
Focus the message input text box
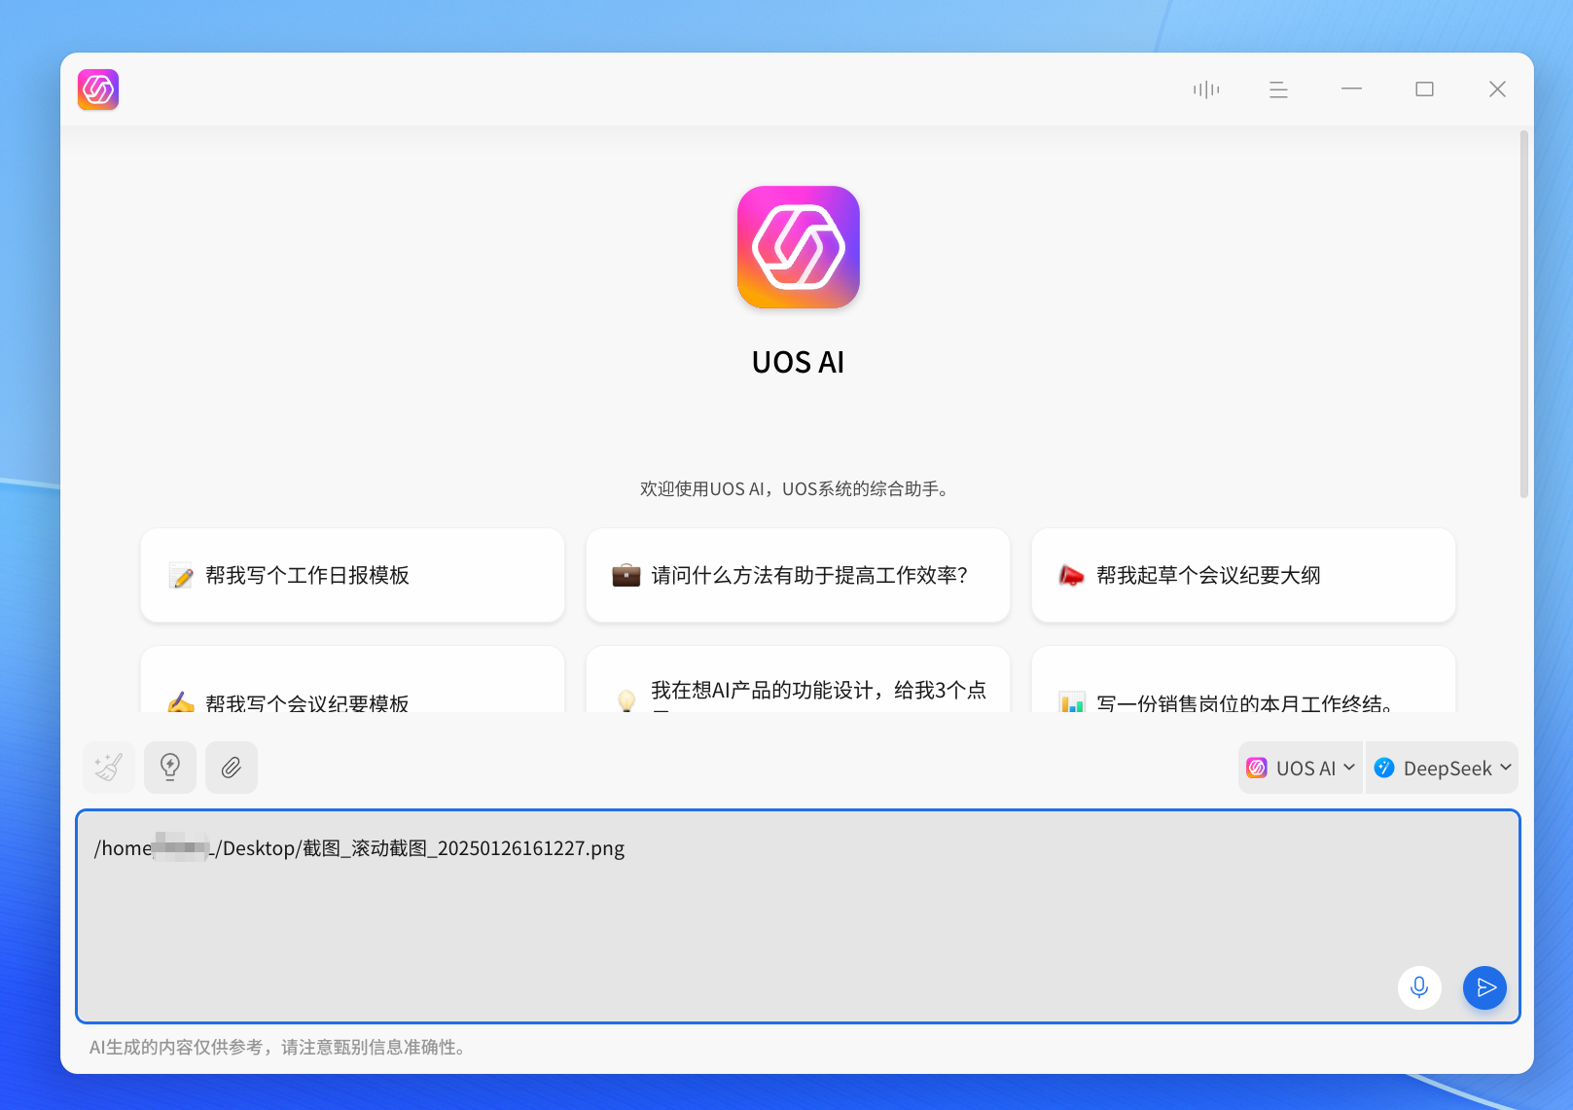point(798,916)
